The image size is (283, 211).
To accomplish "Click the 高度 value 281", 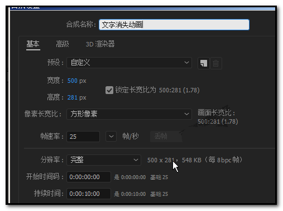I will (73, 97).
